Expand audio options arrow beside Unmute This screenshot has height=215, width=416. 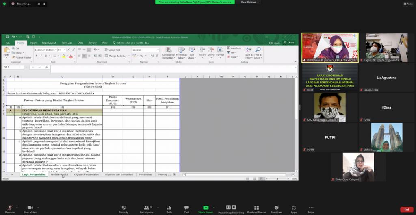(17, 206)
